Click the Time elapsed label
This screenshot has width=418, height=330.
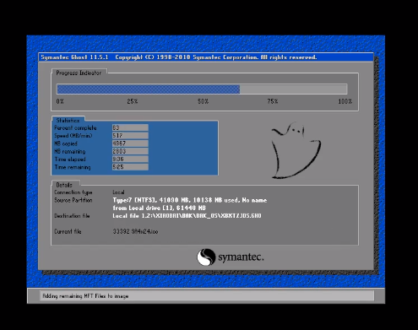coord(70,160)
